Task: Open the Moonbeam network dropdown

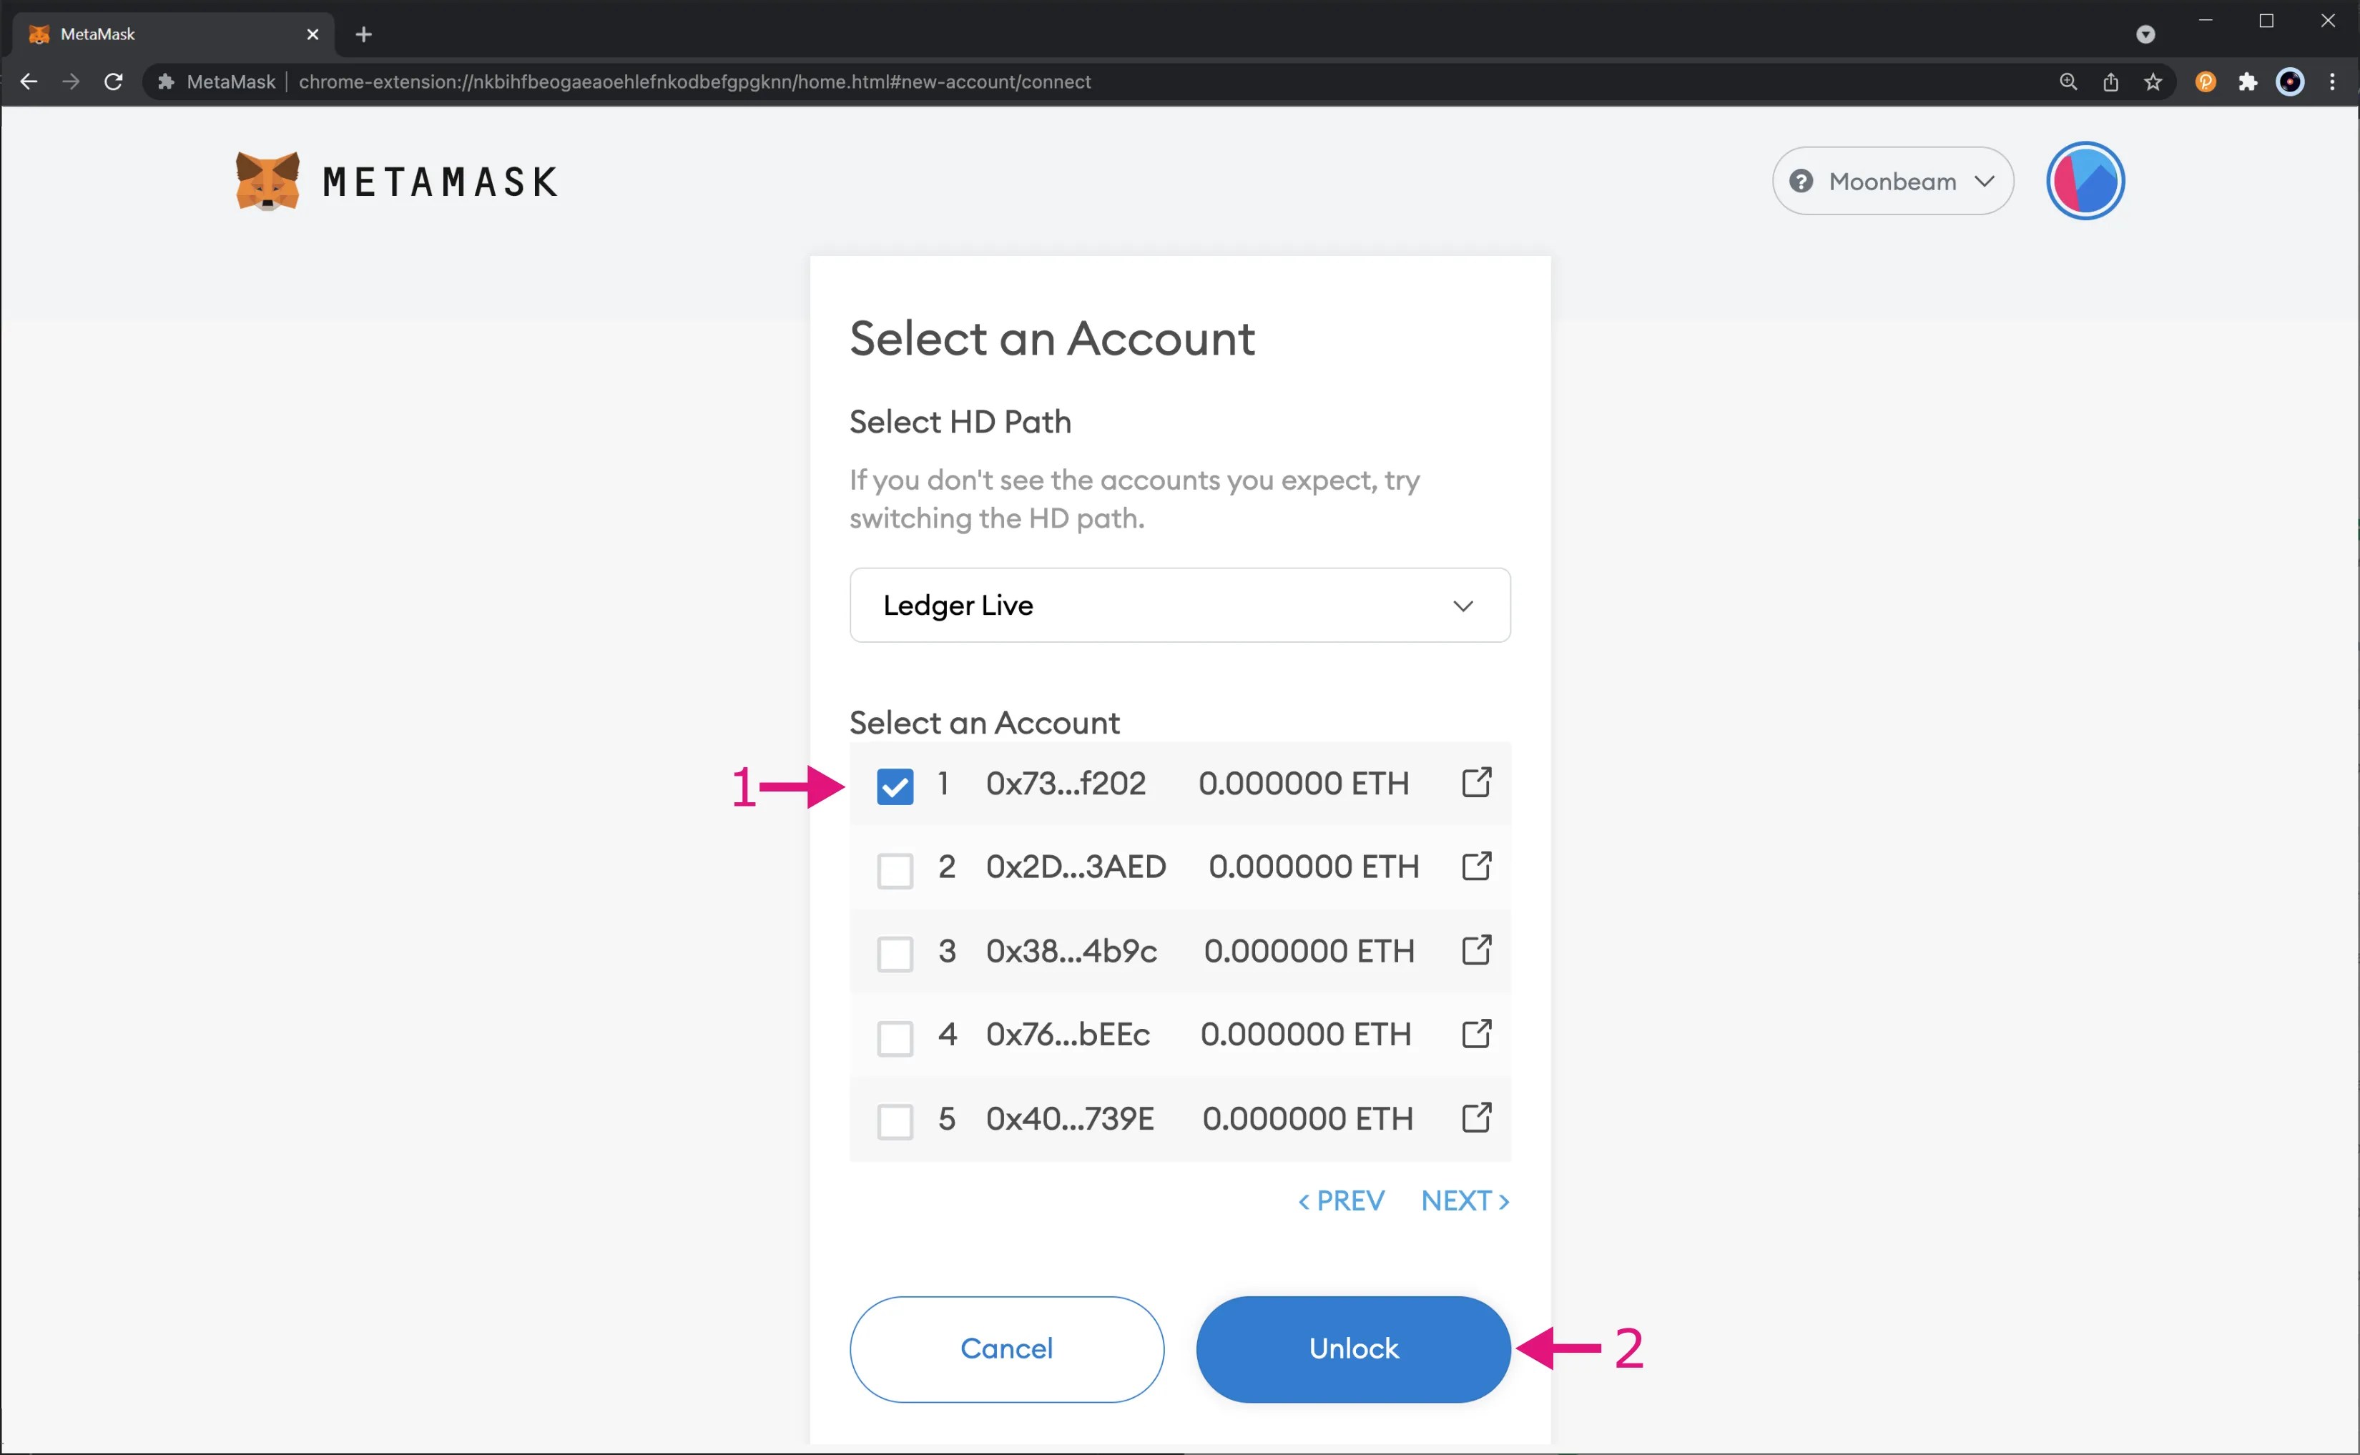Action: tap(1892, 180)
